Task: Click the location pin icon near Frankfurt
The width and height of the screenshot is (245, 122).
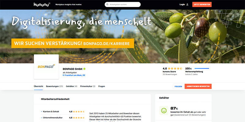Action: [x=63, y=75]
